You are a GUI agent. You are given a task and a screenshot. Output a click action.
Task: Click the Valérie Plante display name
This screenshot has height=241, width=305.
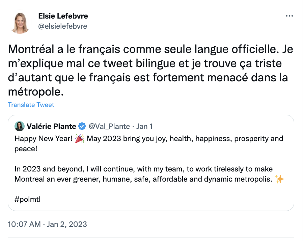coord(51,126)
